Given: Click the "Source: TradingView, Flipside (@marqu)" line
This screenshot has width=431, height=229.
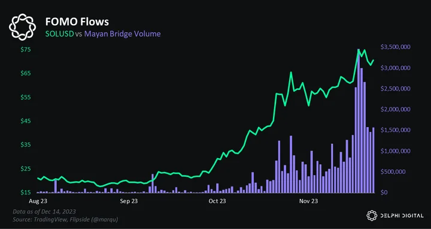Looking at the screenshot, I should (65, 219).
